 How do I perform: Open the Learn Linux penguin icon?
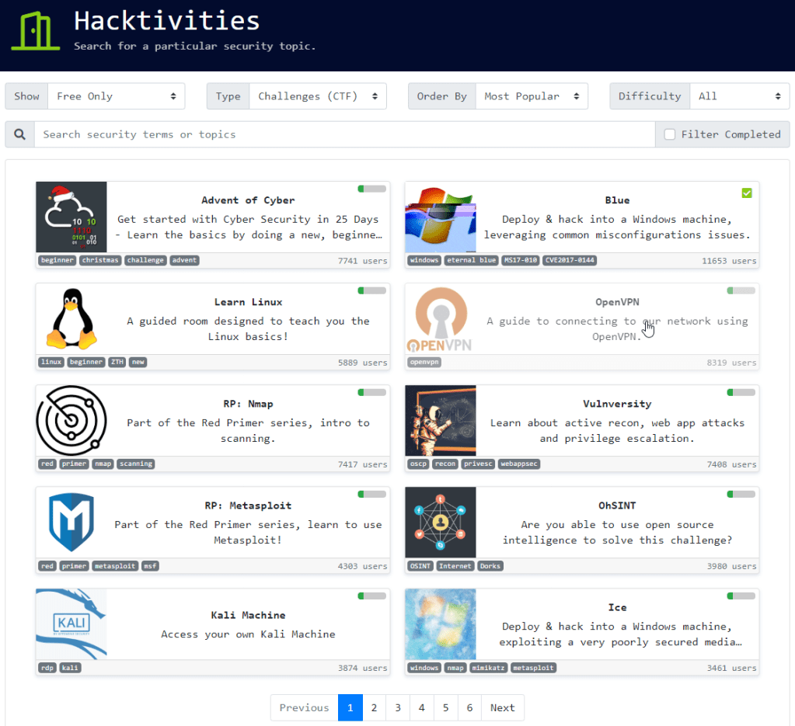[71, 319]
